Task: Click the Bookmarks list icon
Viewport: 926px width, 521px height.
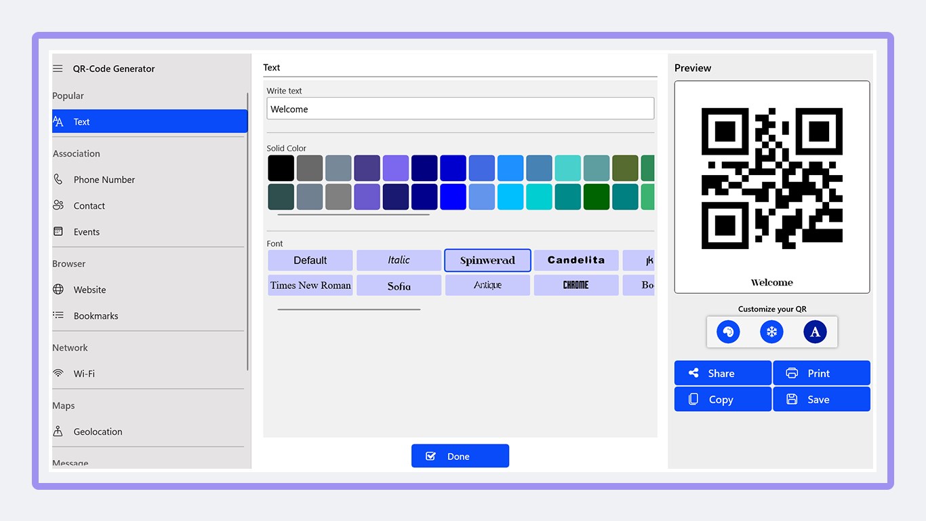Action: (58, 315)
